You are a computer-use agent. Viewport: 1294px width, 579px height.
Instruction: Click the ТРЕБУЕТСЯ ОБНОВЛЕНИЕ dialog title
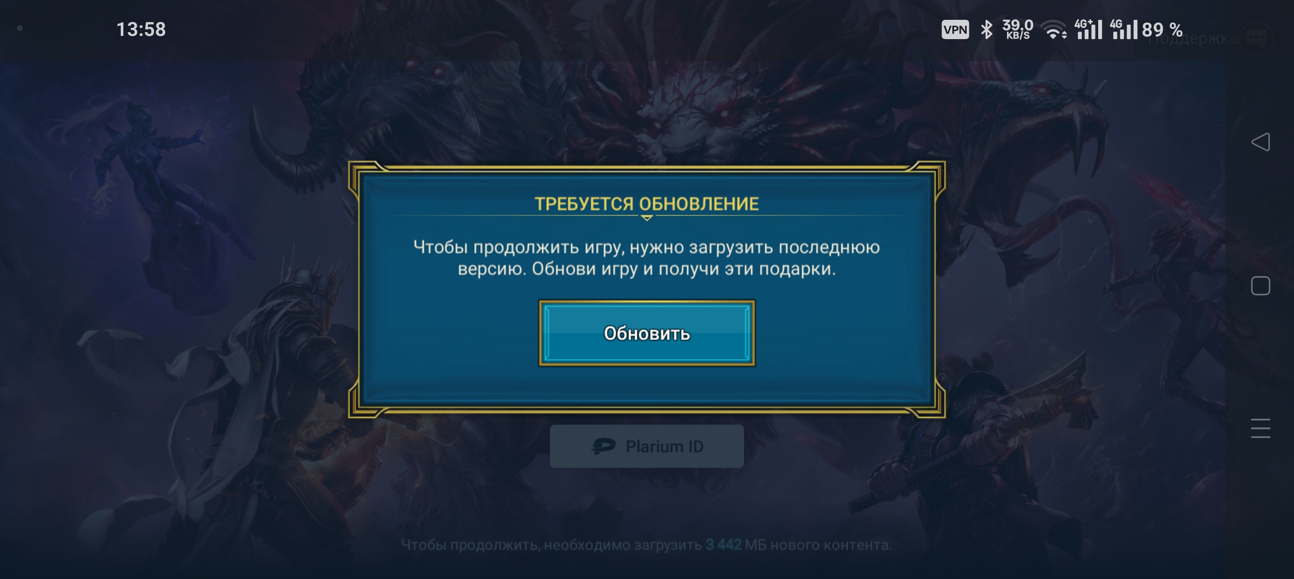click(x=646, y=204)
